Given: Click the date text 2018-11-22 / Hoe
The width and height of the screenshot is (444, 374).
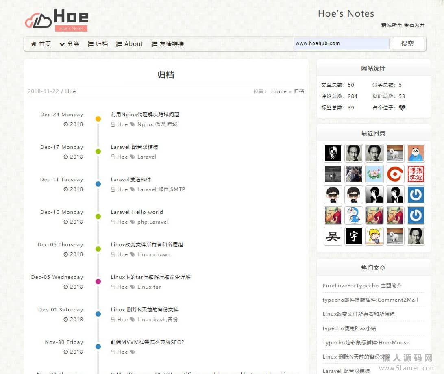Looking at the screenshot, I should (52, 91).
